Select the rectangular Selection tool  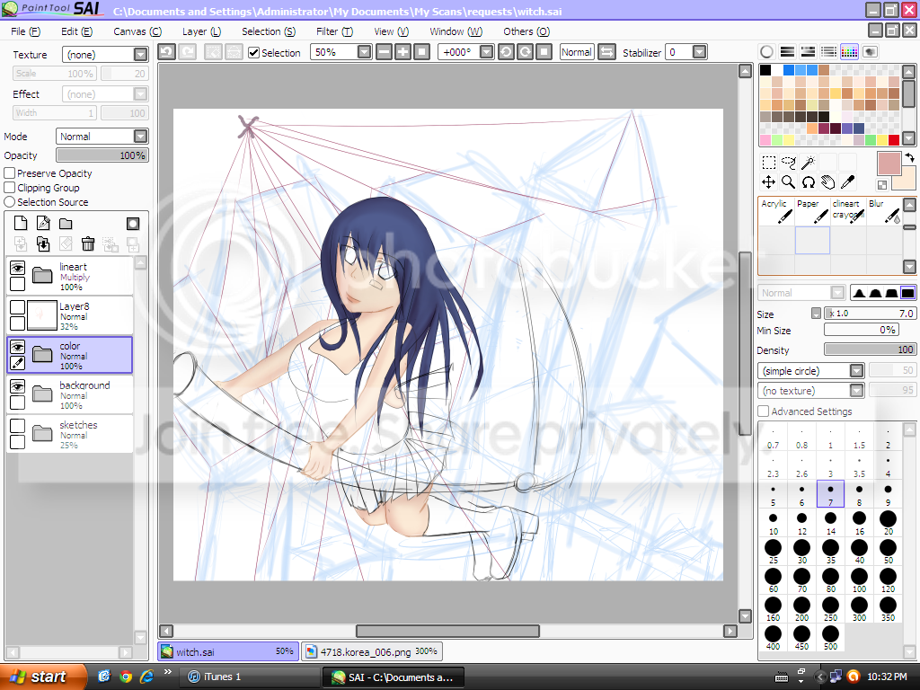769,163
